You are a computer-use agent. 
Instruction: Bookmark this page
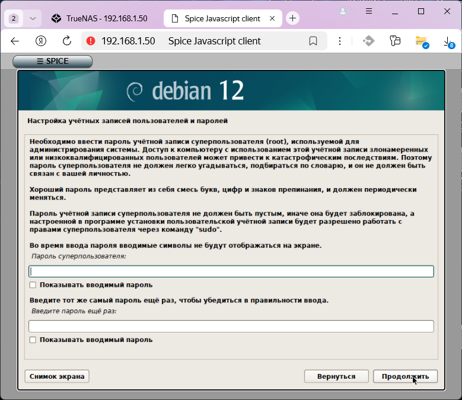pyautogui.click(x=313, y=41)
